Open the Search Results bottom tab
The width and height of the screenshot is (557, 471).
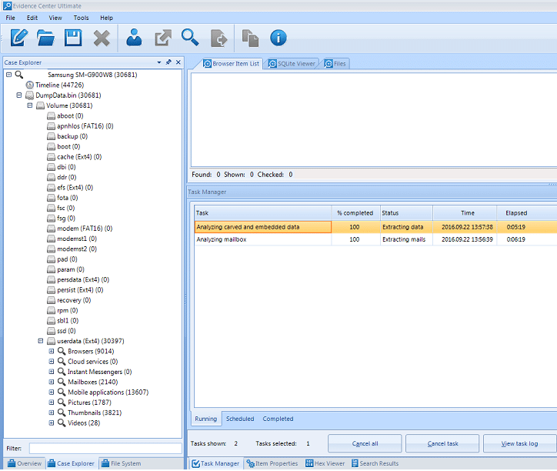coord(375,463)
